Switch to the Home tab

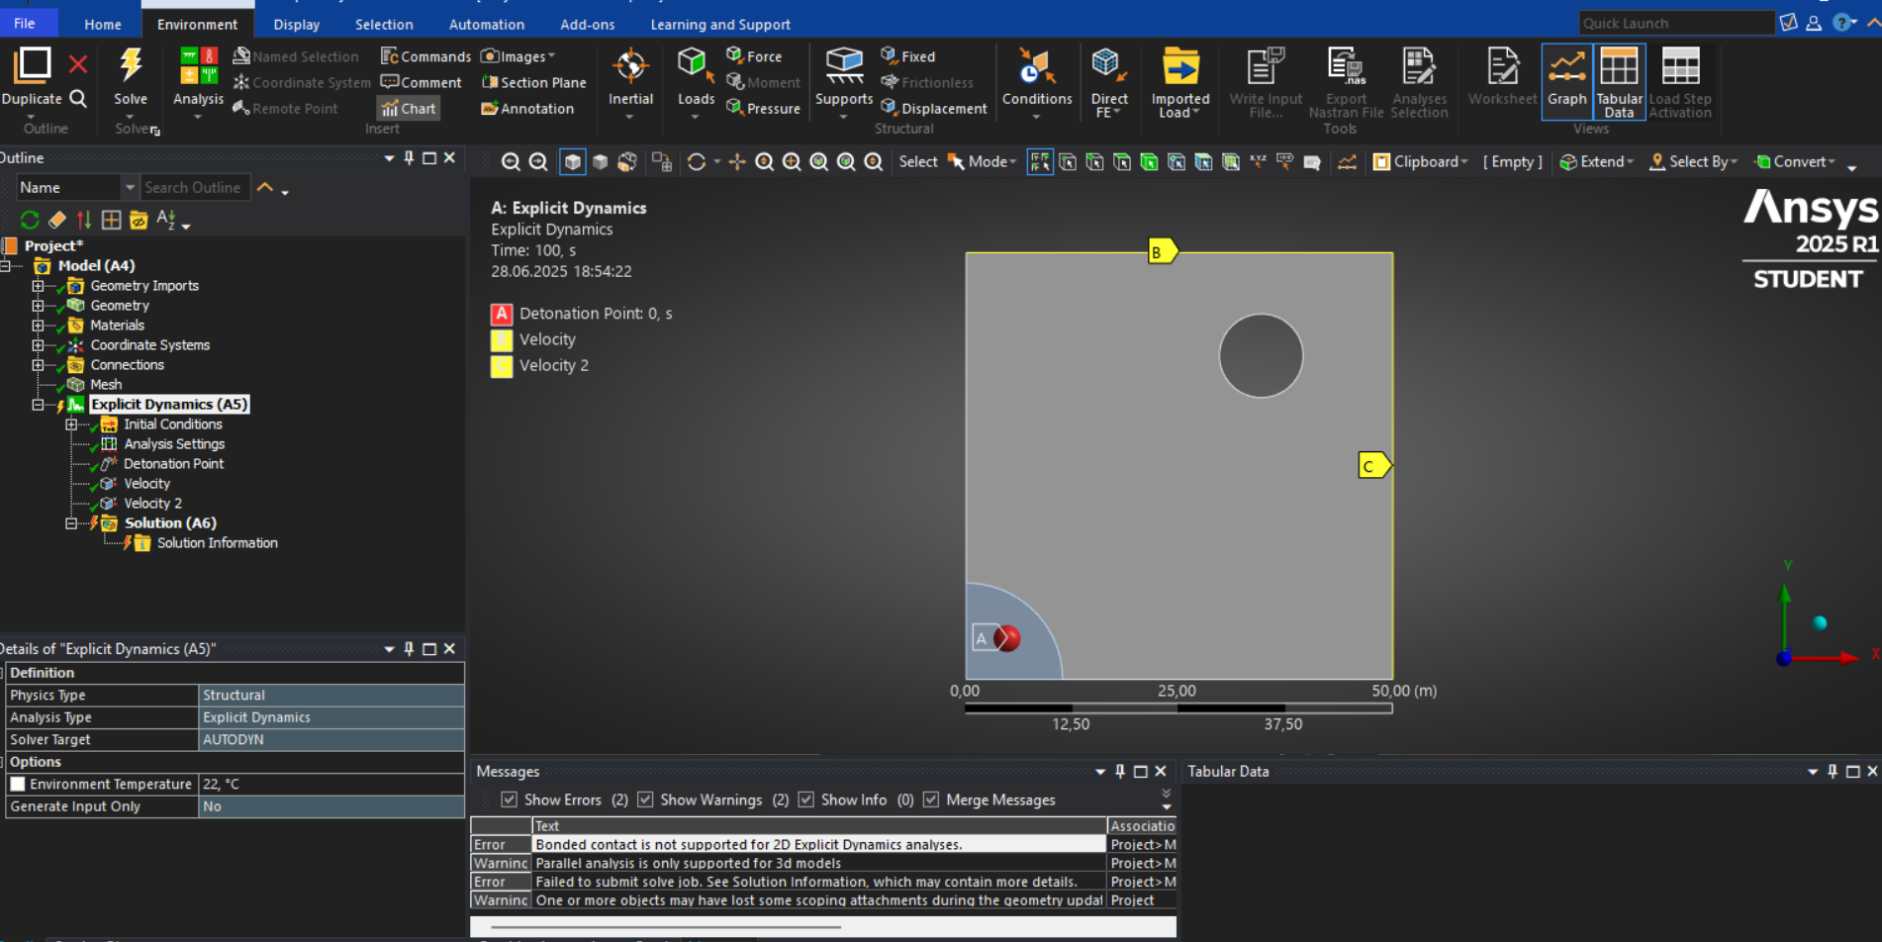click(x=103, y=24)
